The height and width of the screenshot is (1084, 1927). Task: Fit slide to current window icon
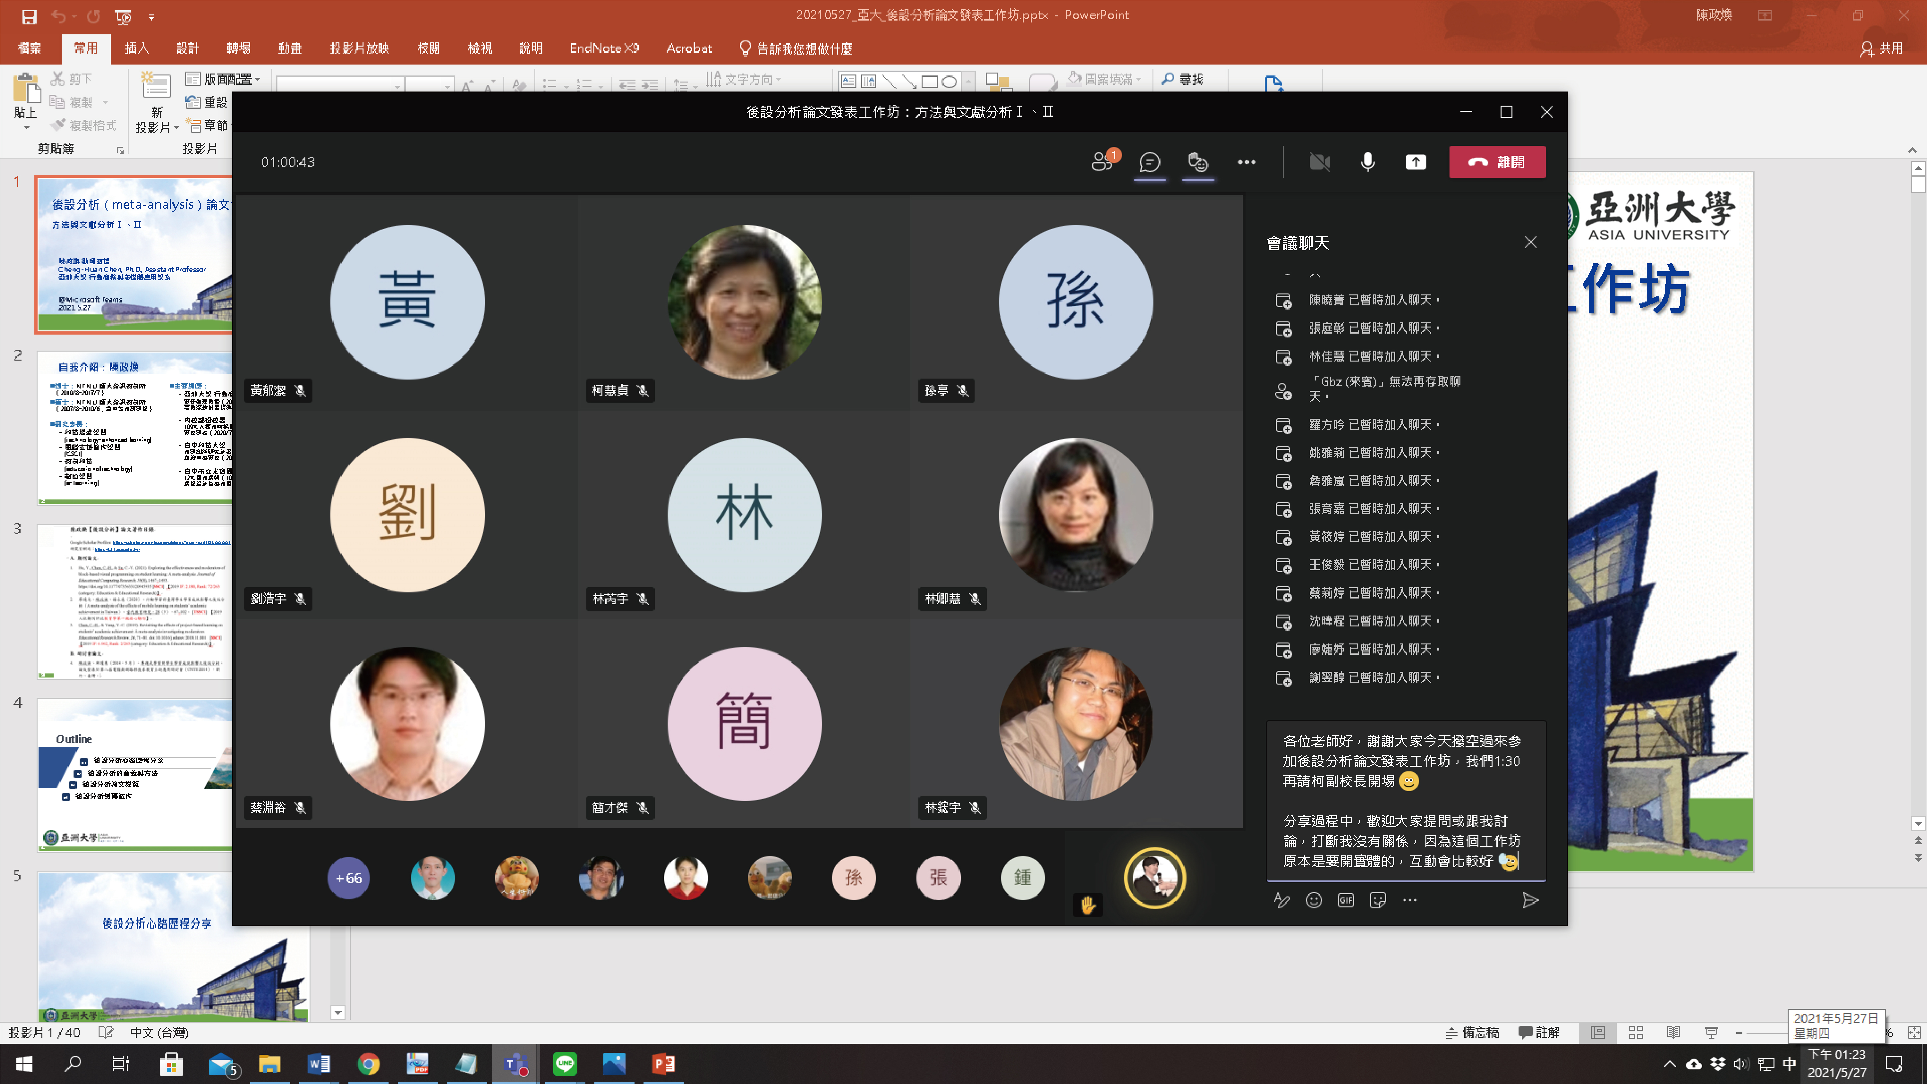(1914, 1032)
